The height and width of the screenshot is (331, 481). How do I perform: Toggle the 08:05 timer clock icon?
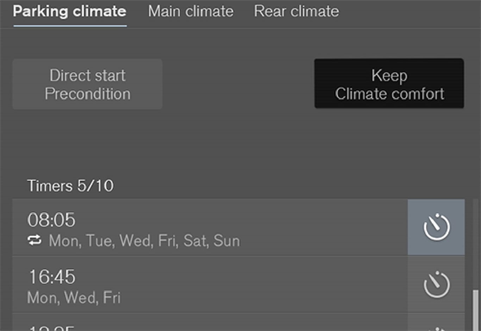pyautogui.click(x=436, y=227)
